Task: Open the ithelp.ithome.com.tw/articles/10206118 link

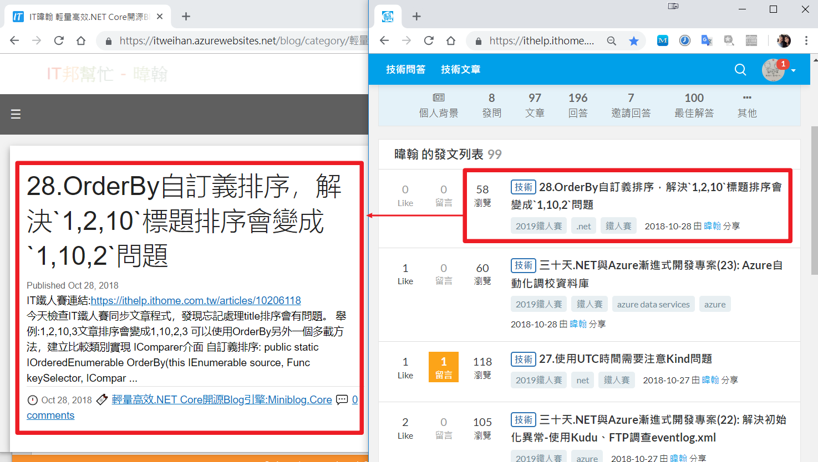Action: [196, 300]
